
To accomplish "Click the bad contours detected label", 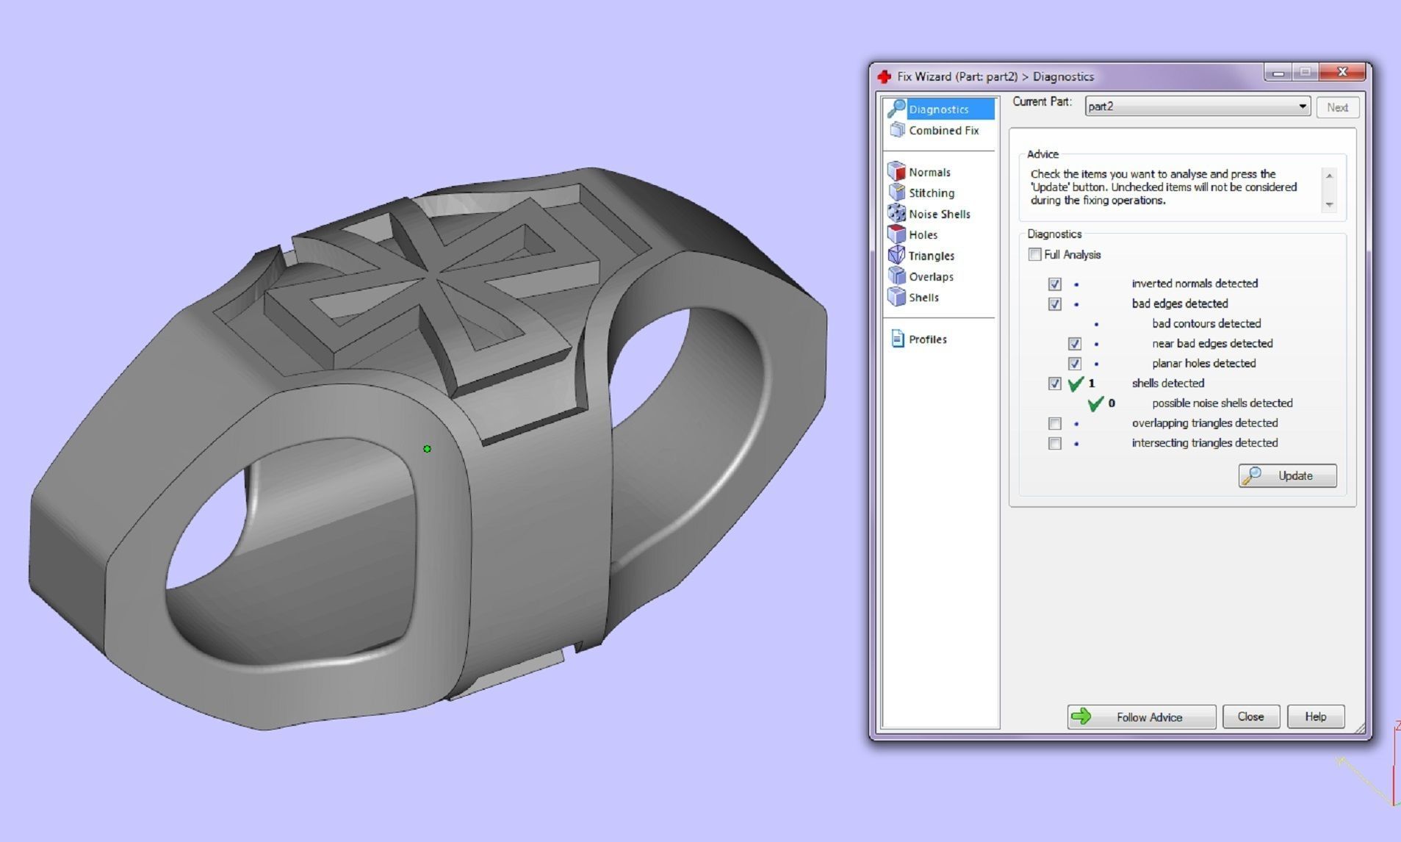I will 1206,323.
